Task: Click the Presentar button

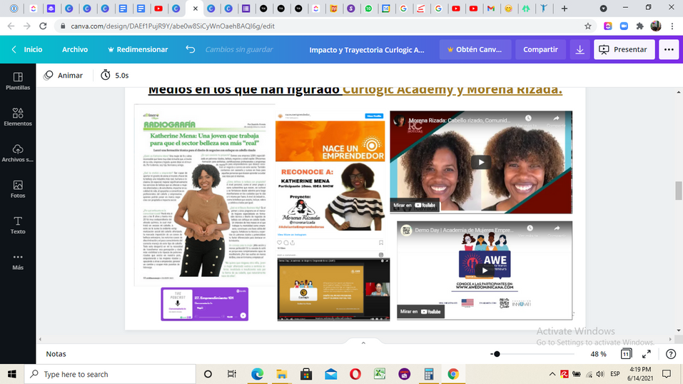Action: 624,50
